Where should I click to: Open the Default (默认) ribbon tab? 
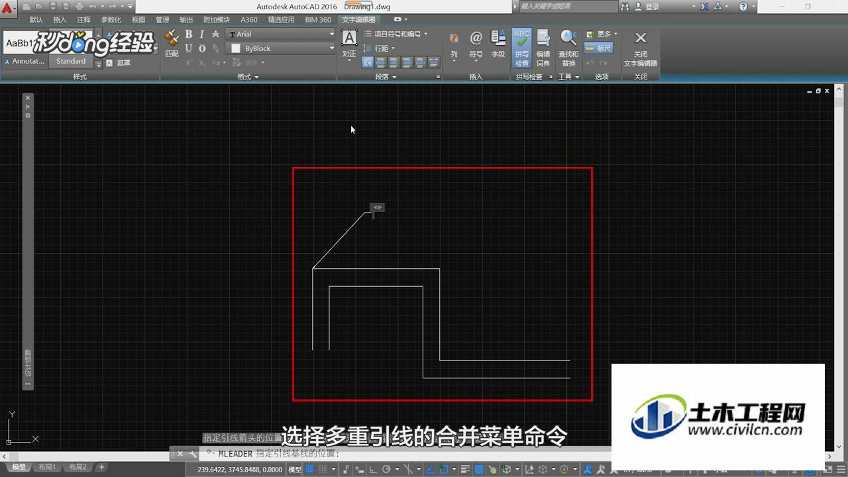coord(36,20)
